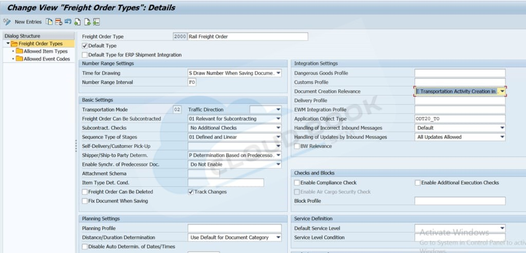The height and width of the screenshot is (253, 526).
Task: Click the Undo Change icon
Action: 68,22
